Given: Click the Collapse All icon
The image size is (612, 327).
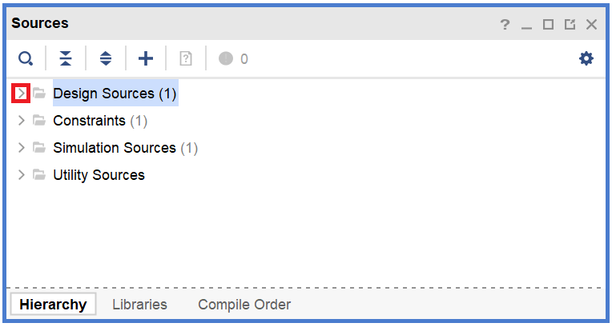Looking at the screenshot, I should [x=66, y=58].
